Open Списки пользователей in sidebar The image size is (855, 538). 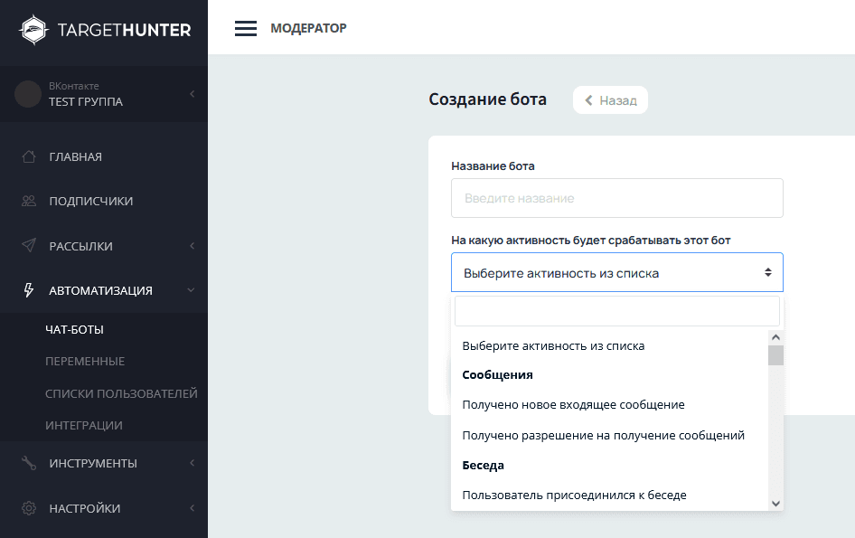click(x=121, y=393)
